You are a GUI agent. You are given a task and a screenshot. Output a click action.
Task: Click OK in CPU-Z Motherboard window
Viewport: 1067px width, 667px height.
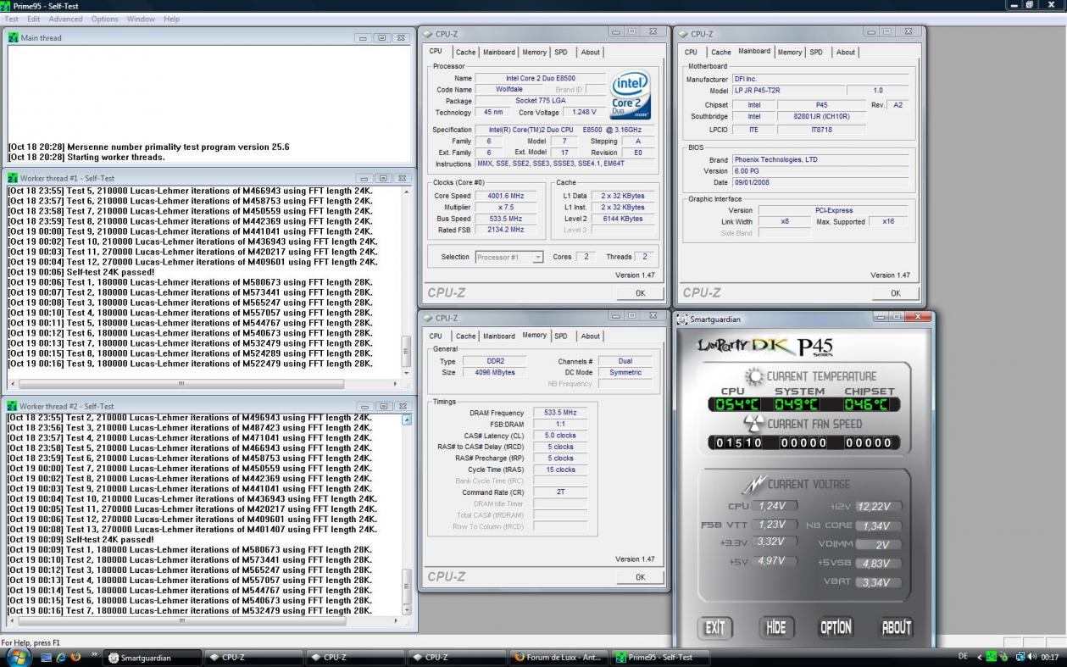(x=895, y=293)
